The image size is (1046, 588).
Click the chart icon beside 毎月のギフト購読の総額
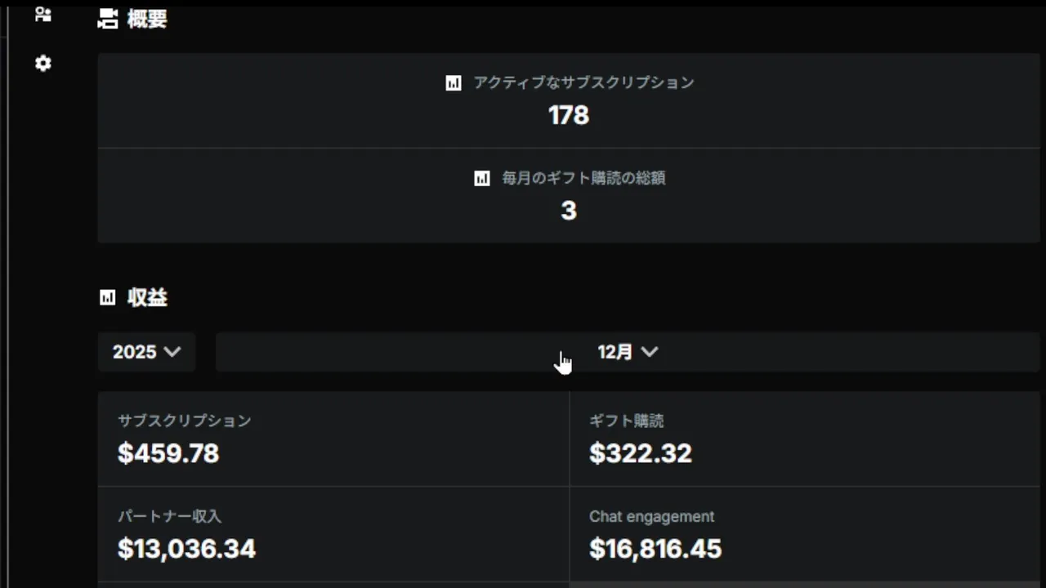482,178
